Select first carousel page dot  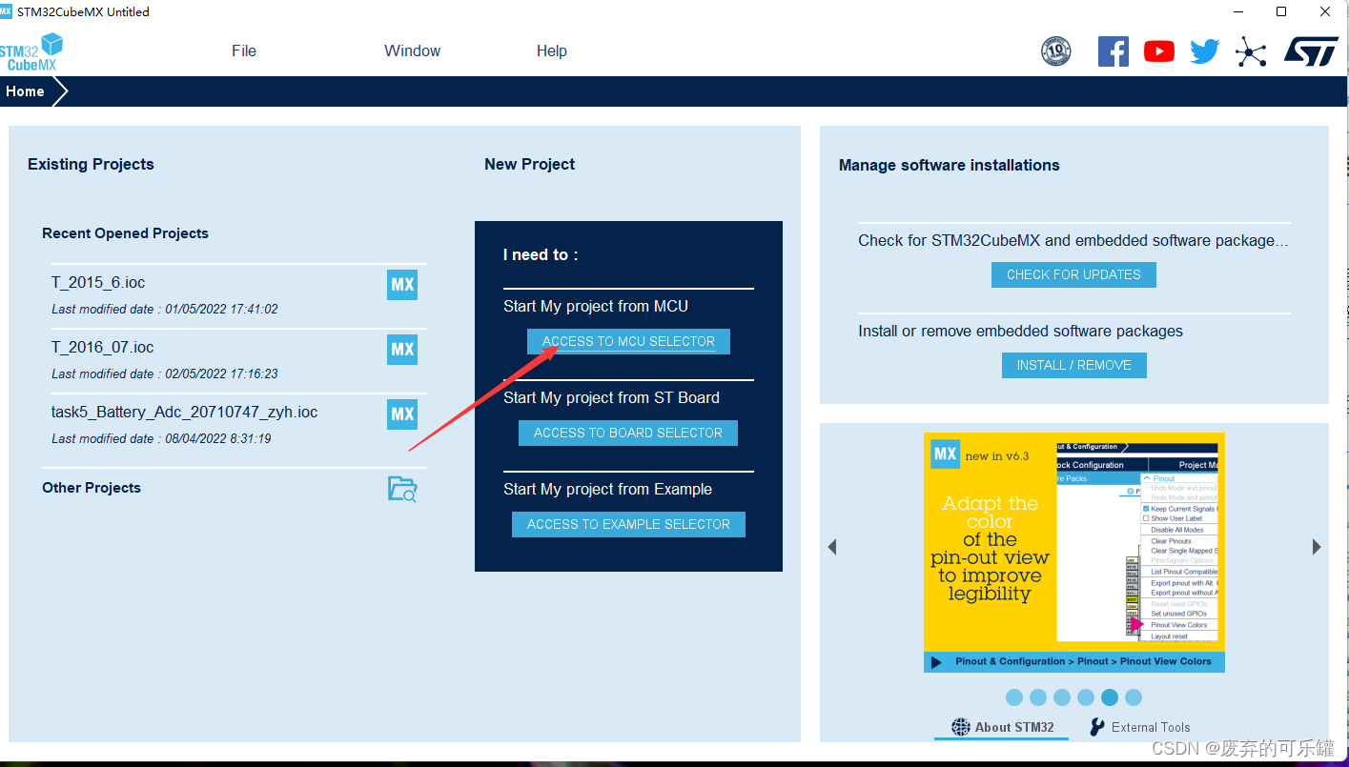tap(1014, 697)
